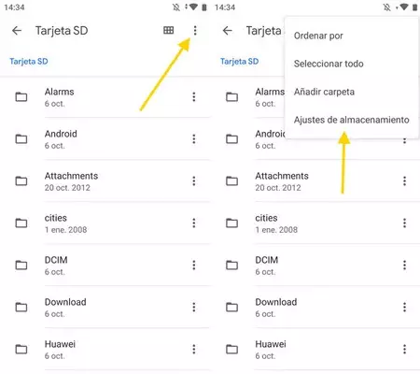Expand options for Attachments folder, right screen
Image resolution: width=420 pixels, height=374 pixels.
404,180
